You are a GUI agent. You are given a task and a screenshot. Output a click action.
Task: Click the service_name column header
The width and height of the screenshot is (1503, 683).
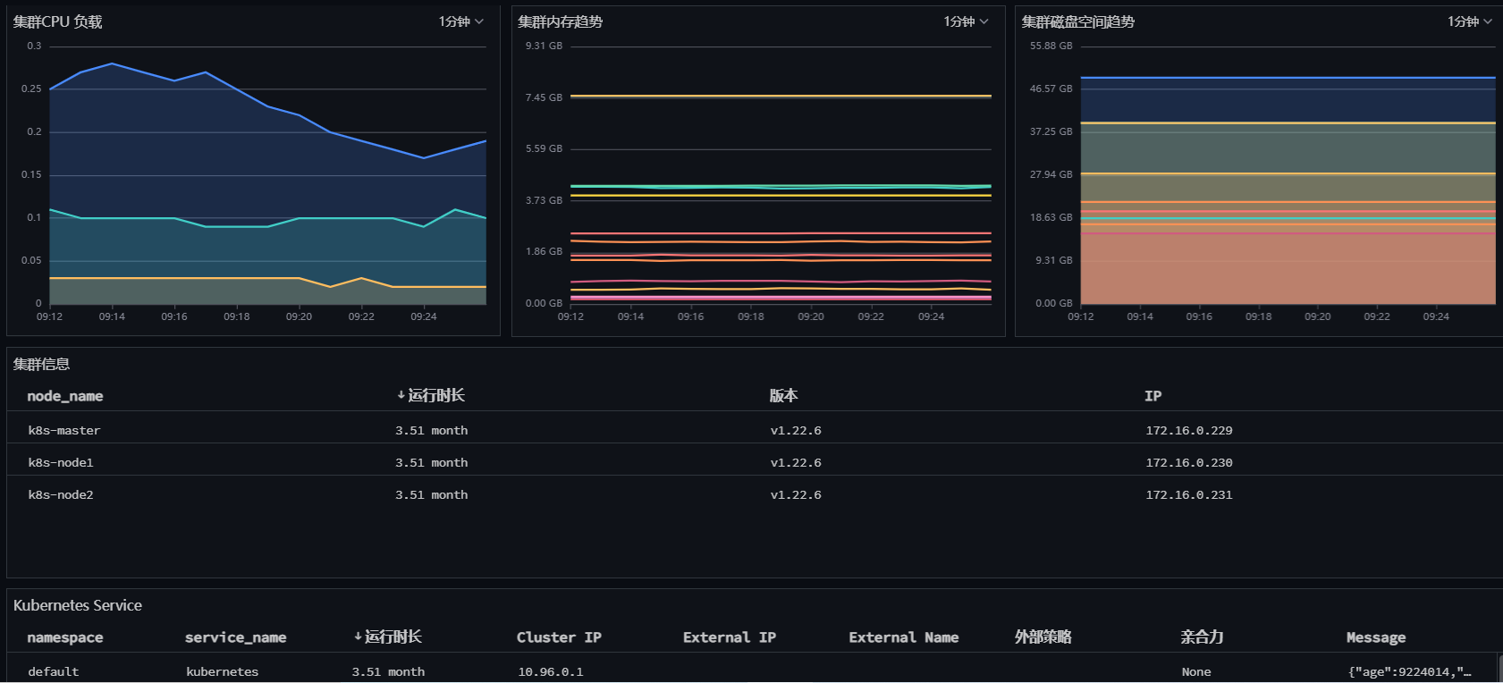click(x=236, y=637)
